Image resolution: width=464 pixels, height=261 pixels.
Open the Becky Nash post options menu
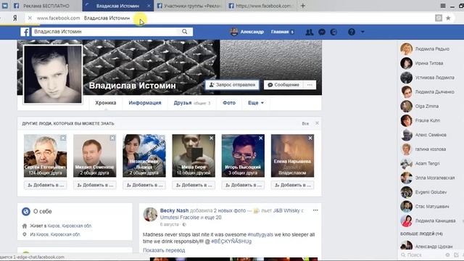pos(315,210)
